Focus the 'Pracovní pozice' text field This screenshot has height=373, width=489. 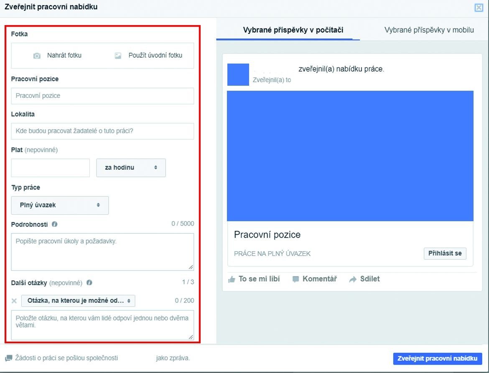102,96
